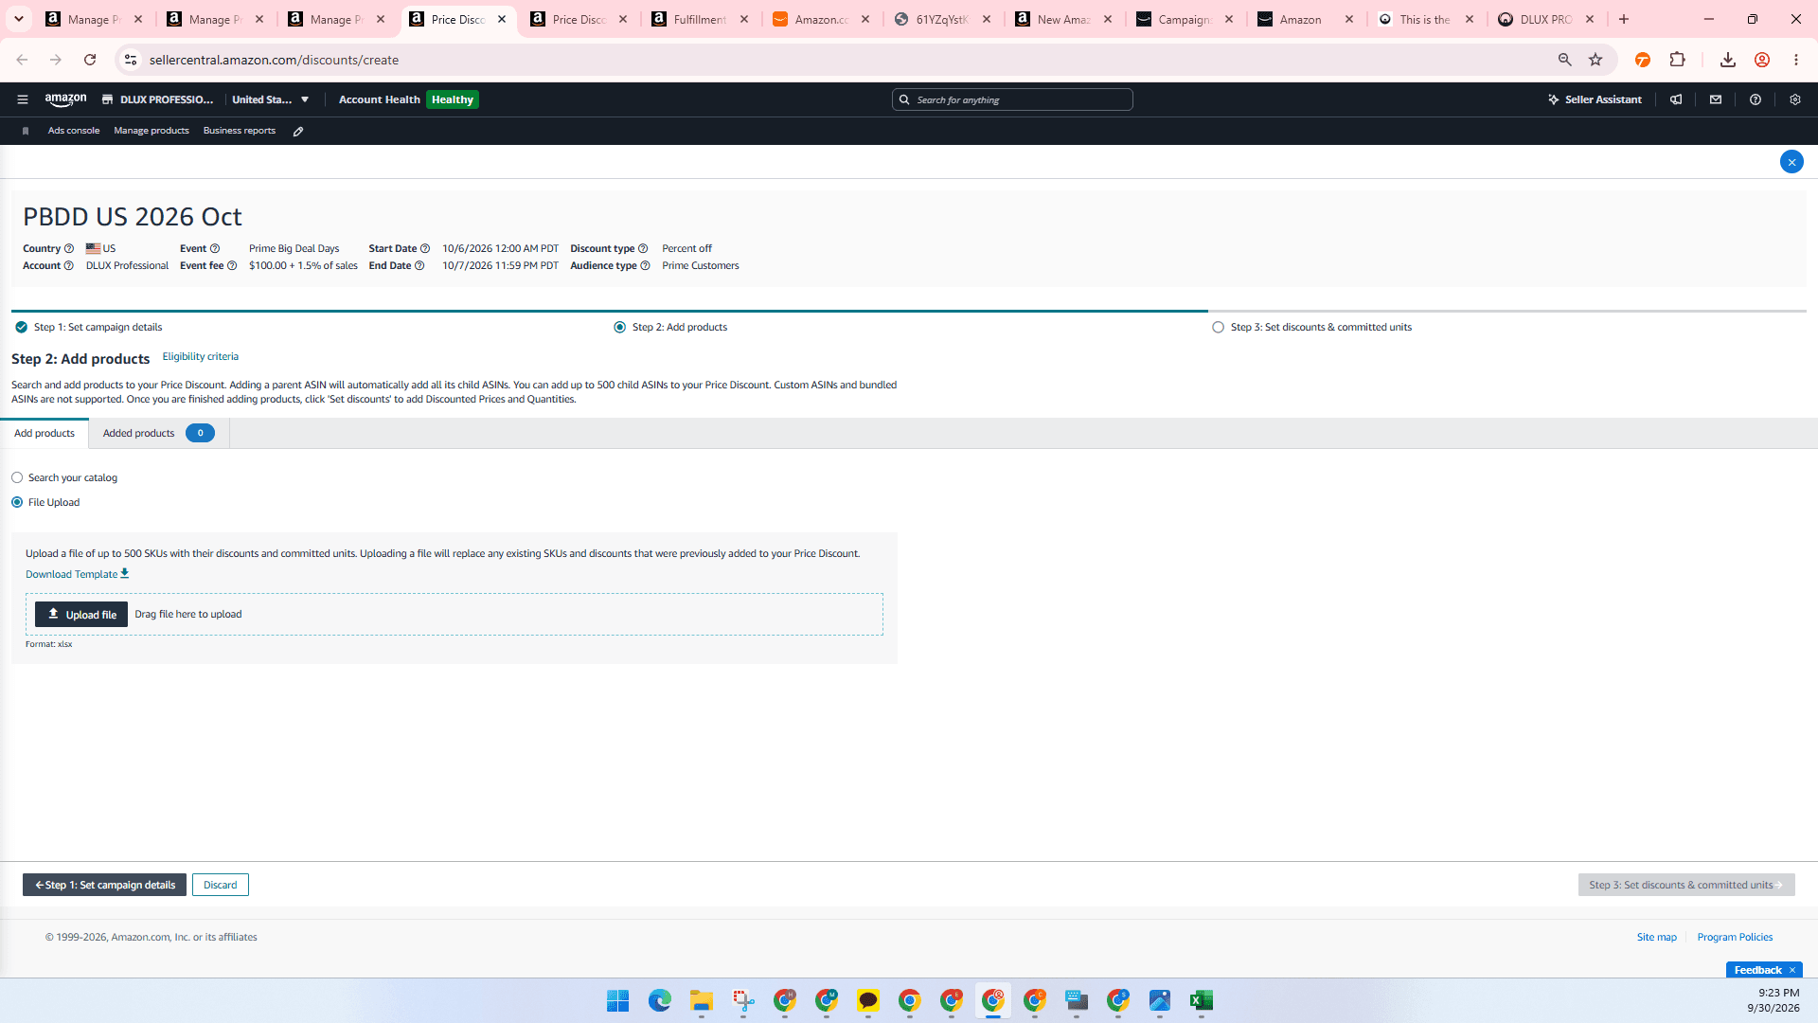
Task: Click the Discard button
Action: [221, 885]
